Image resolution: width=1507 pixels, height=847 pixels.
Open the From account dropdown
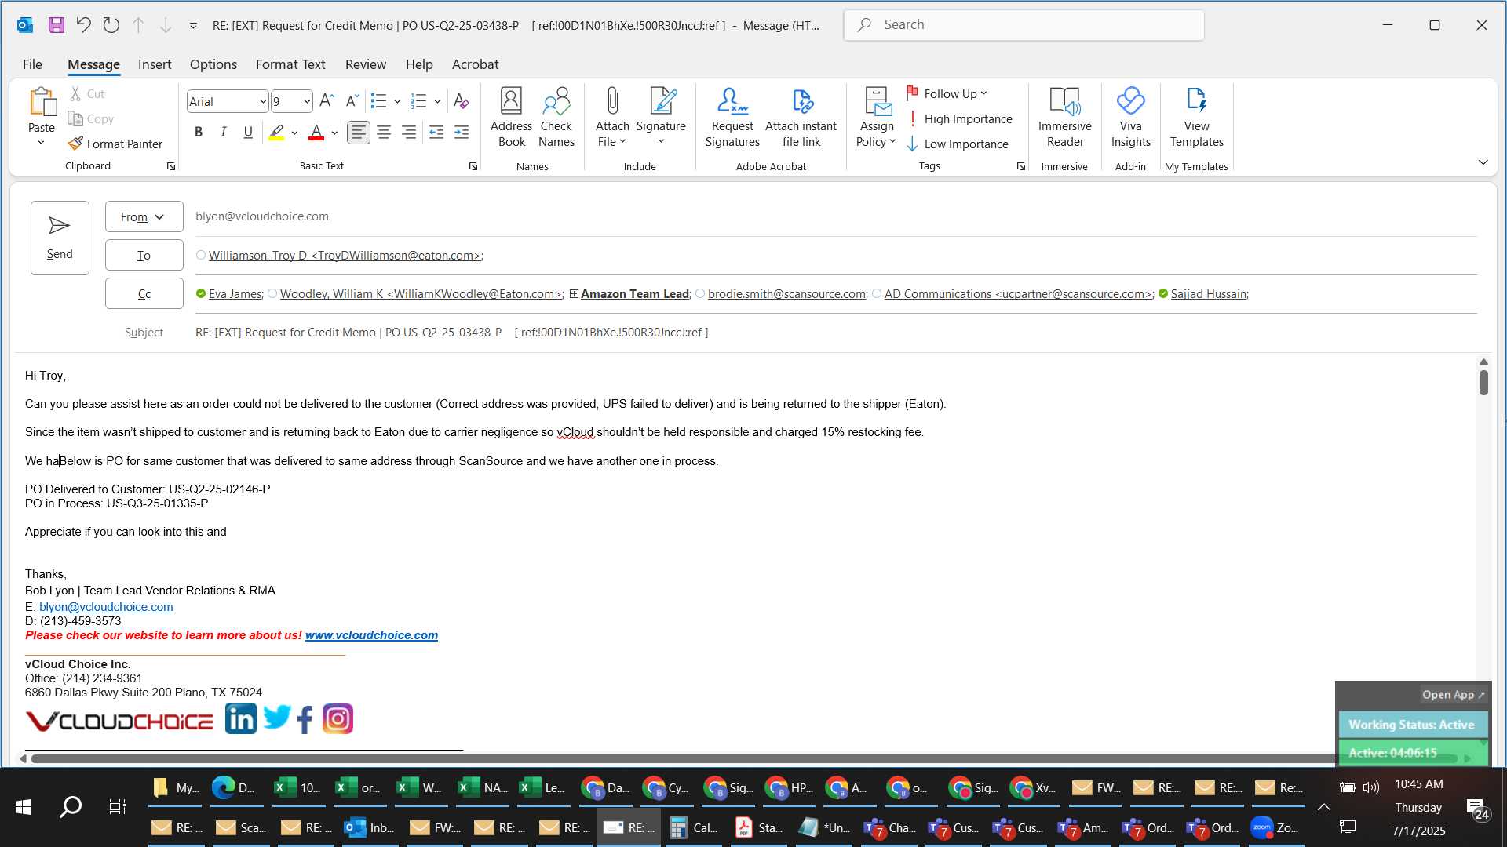[144, 216]
